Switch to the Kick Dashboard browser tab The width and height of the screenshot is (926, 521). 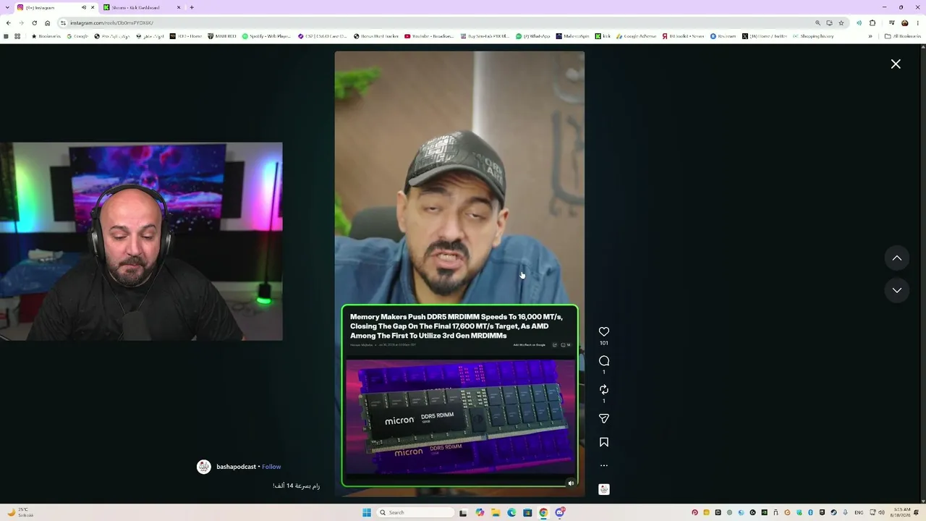141,7
